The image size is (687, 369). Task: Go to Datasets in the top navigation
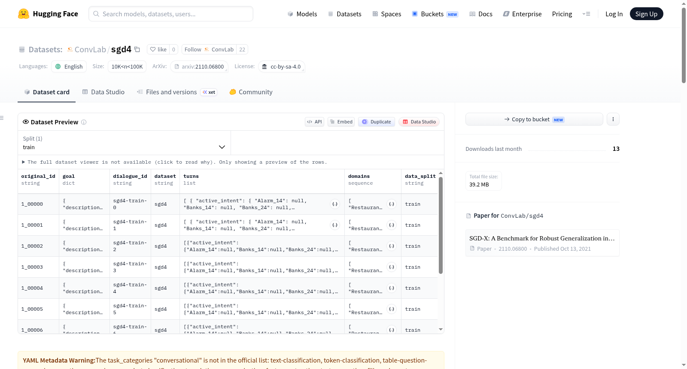344,14
